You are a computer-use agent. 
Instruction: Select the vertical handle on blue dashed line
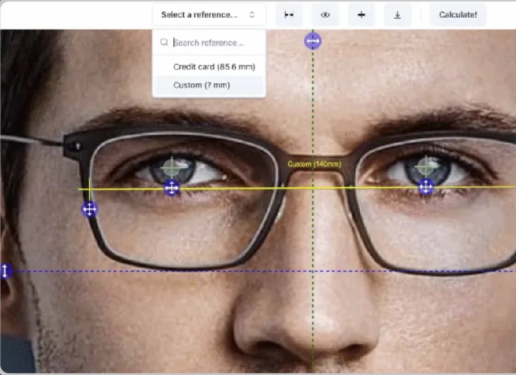5,271
